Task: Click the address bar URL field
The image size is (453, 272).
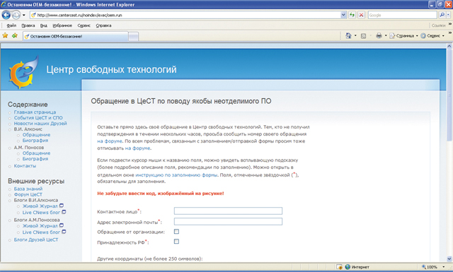Action: coord(185,15)
